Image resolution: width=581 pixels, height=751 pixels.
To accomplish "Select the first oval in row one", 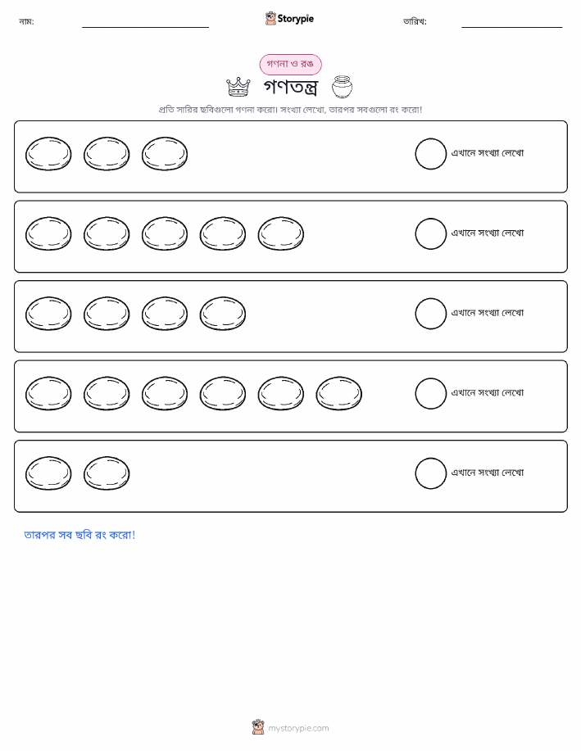I will (48, 154).
